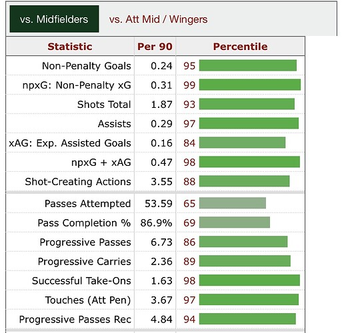
Task: Select the Progressive Passes label
Action: [x=85, y=242]
